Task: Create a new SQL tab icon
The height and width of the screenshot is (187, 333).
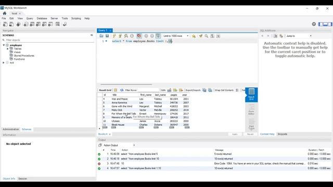Action: coord(5,24)
